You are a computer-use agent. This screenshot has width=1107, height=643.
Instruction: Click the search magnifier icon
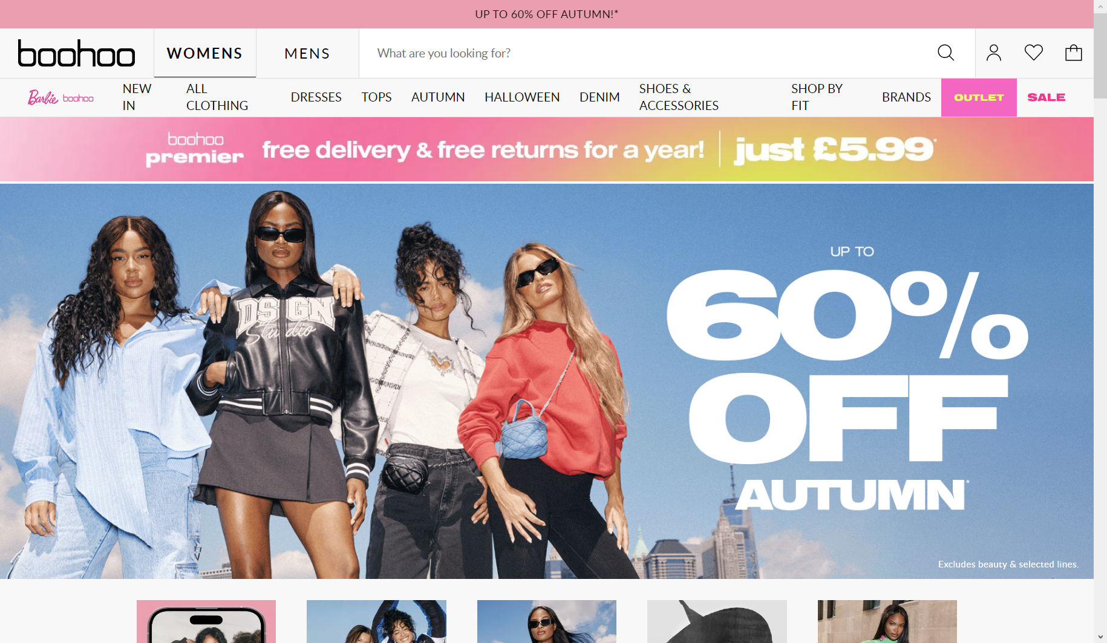point(945,53)
